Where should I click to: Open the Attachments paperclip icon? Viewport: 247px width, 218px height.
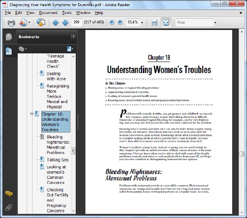[x=9, y=207]
